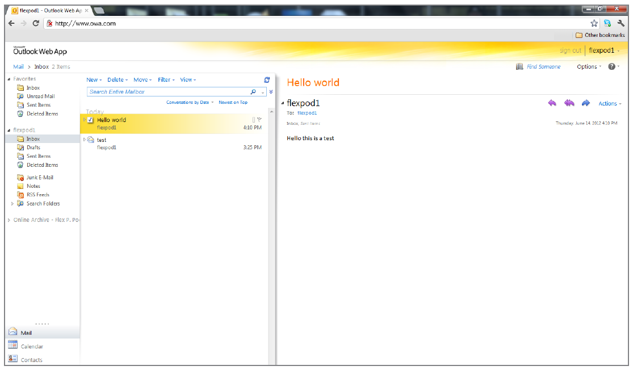This screenshot has width=633, height=370.
Task: Expand the Online Archive tree node
Action: 9,220
